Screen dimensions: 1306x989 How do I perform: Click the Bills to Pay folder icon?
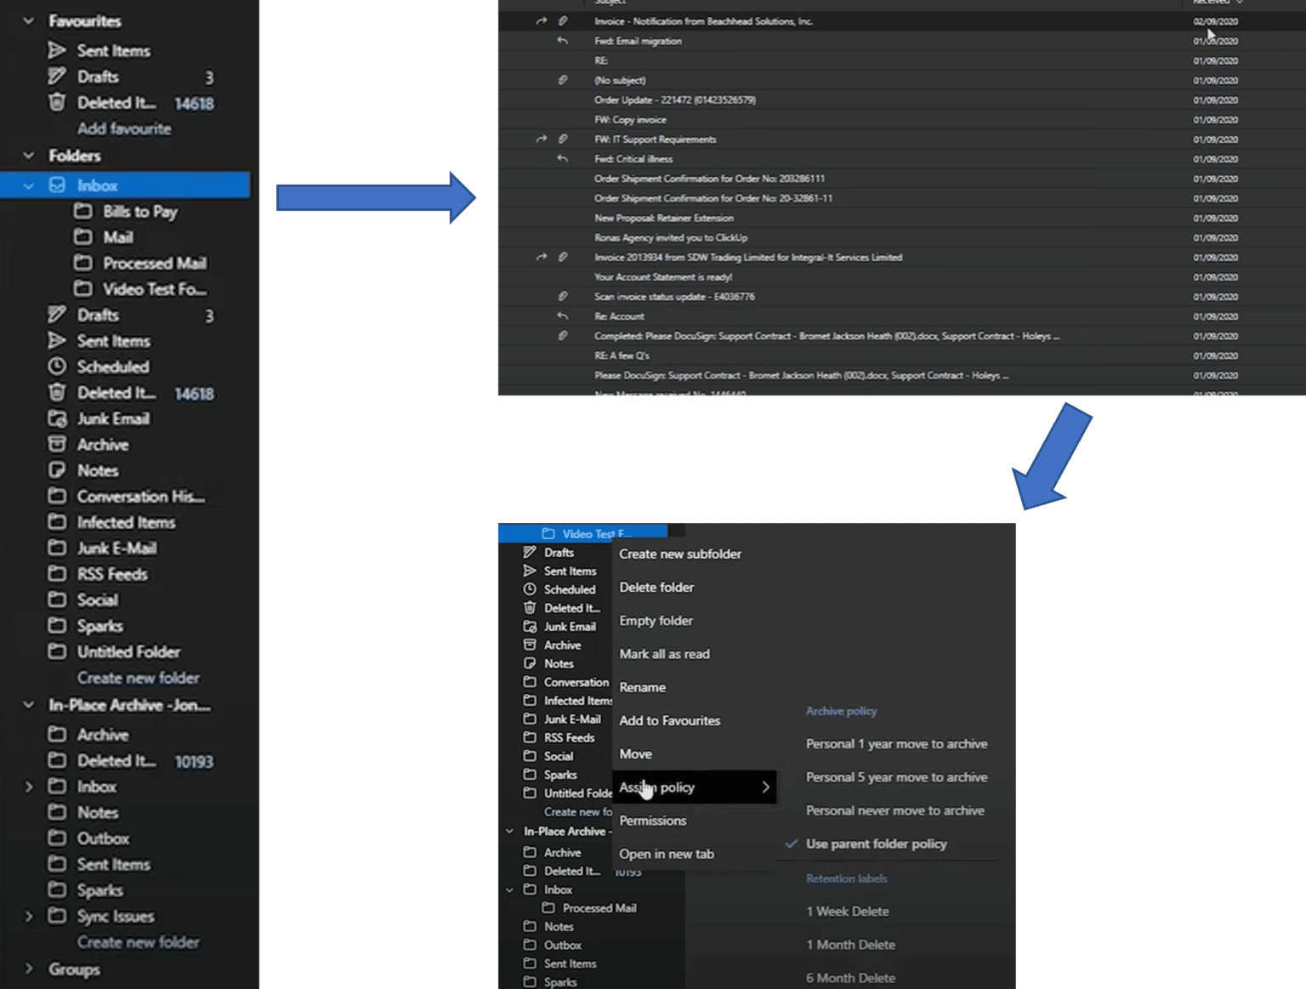pos(83,211)
